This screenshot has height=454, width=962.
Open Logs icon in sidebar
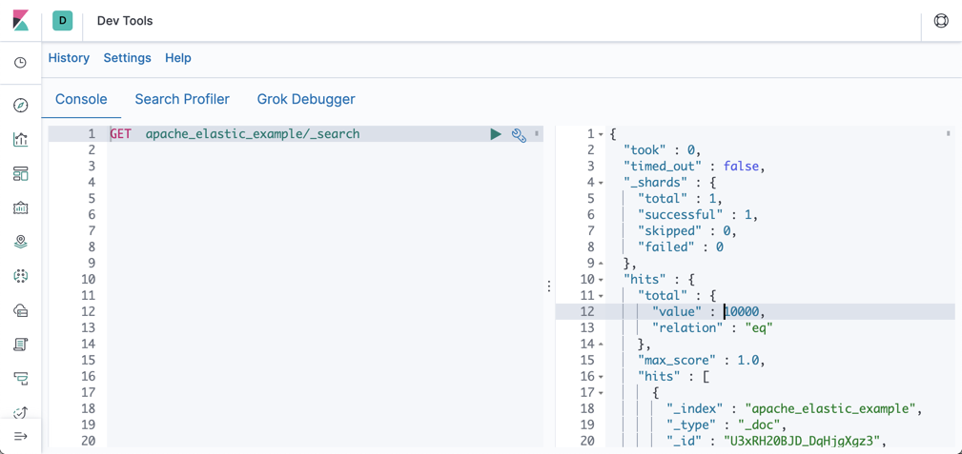[x=20, y=345]
